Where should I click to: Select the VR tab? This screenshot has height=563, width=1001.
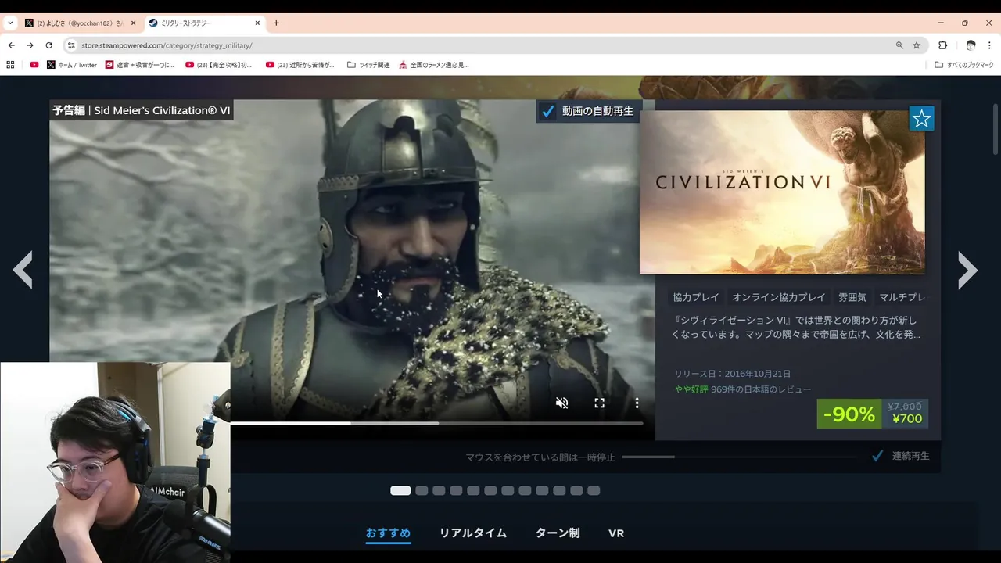pos(616,533)
